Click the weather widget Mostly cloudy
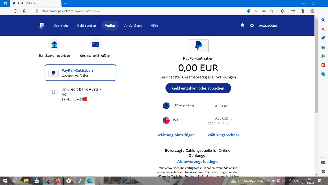Image resolution: width=328 pixels, height=185 pixels. (247, 181)
